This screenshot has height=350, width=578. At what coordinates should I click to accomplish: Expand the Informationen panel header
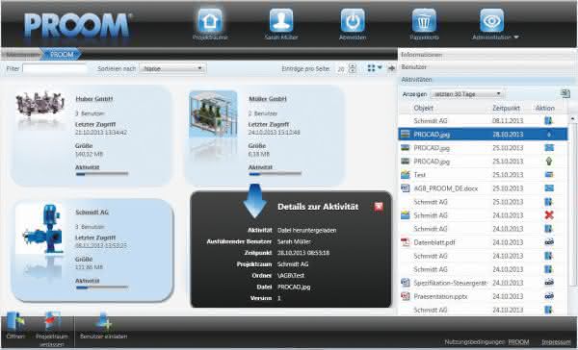487,55
